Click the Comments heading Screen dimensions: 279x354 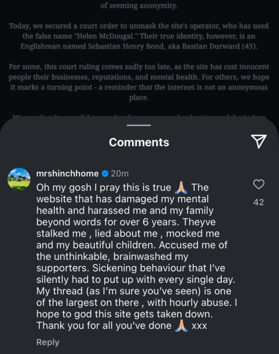click(139, 142)
